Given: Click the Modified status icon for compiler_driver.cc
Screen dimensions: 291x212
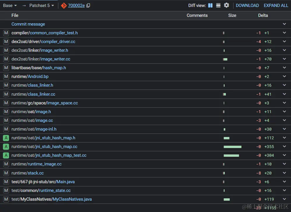Looking at the screenshot, I should click(x=6, y=42).
